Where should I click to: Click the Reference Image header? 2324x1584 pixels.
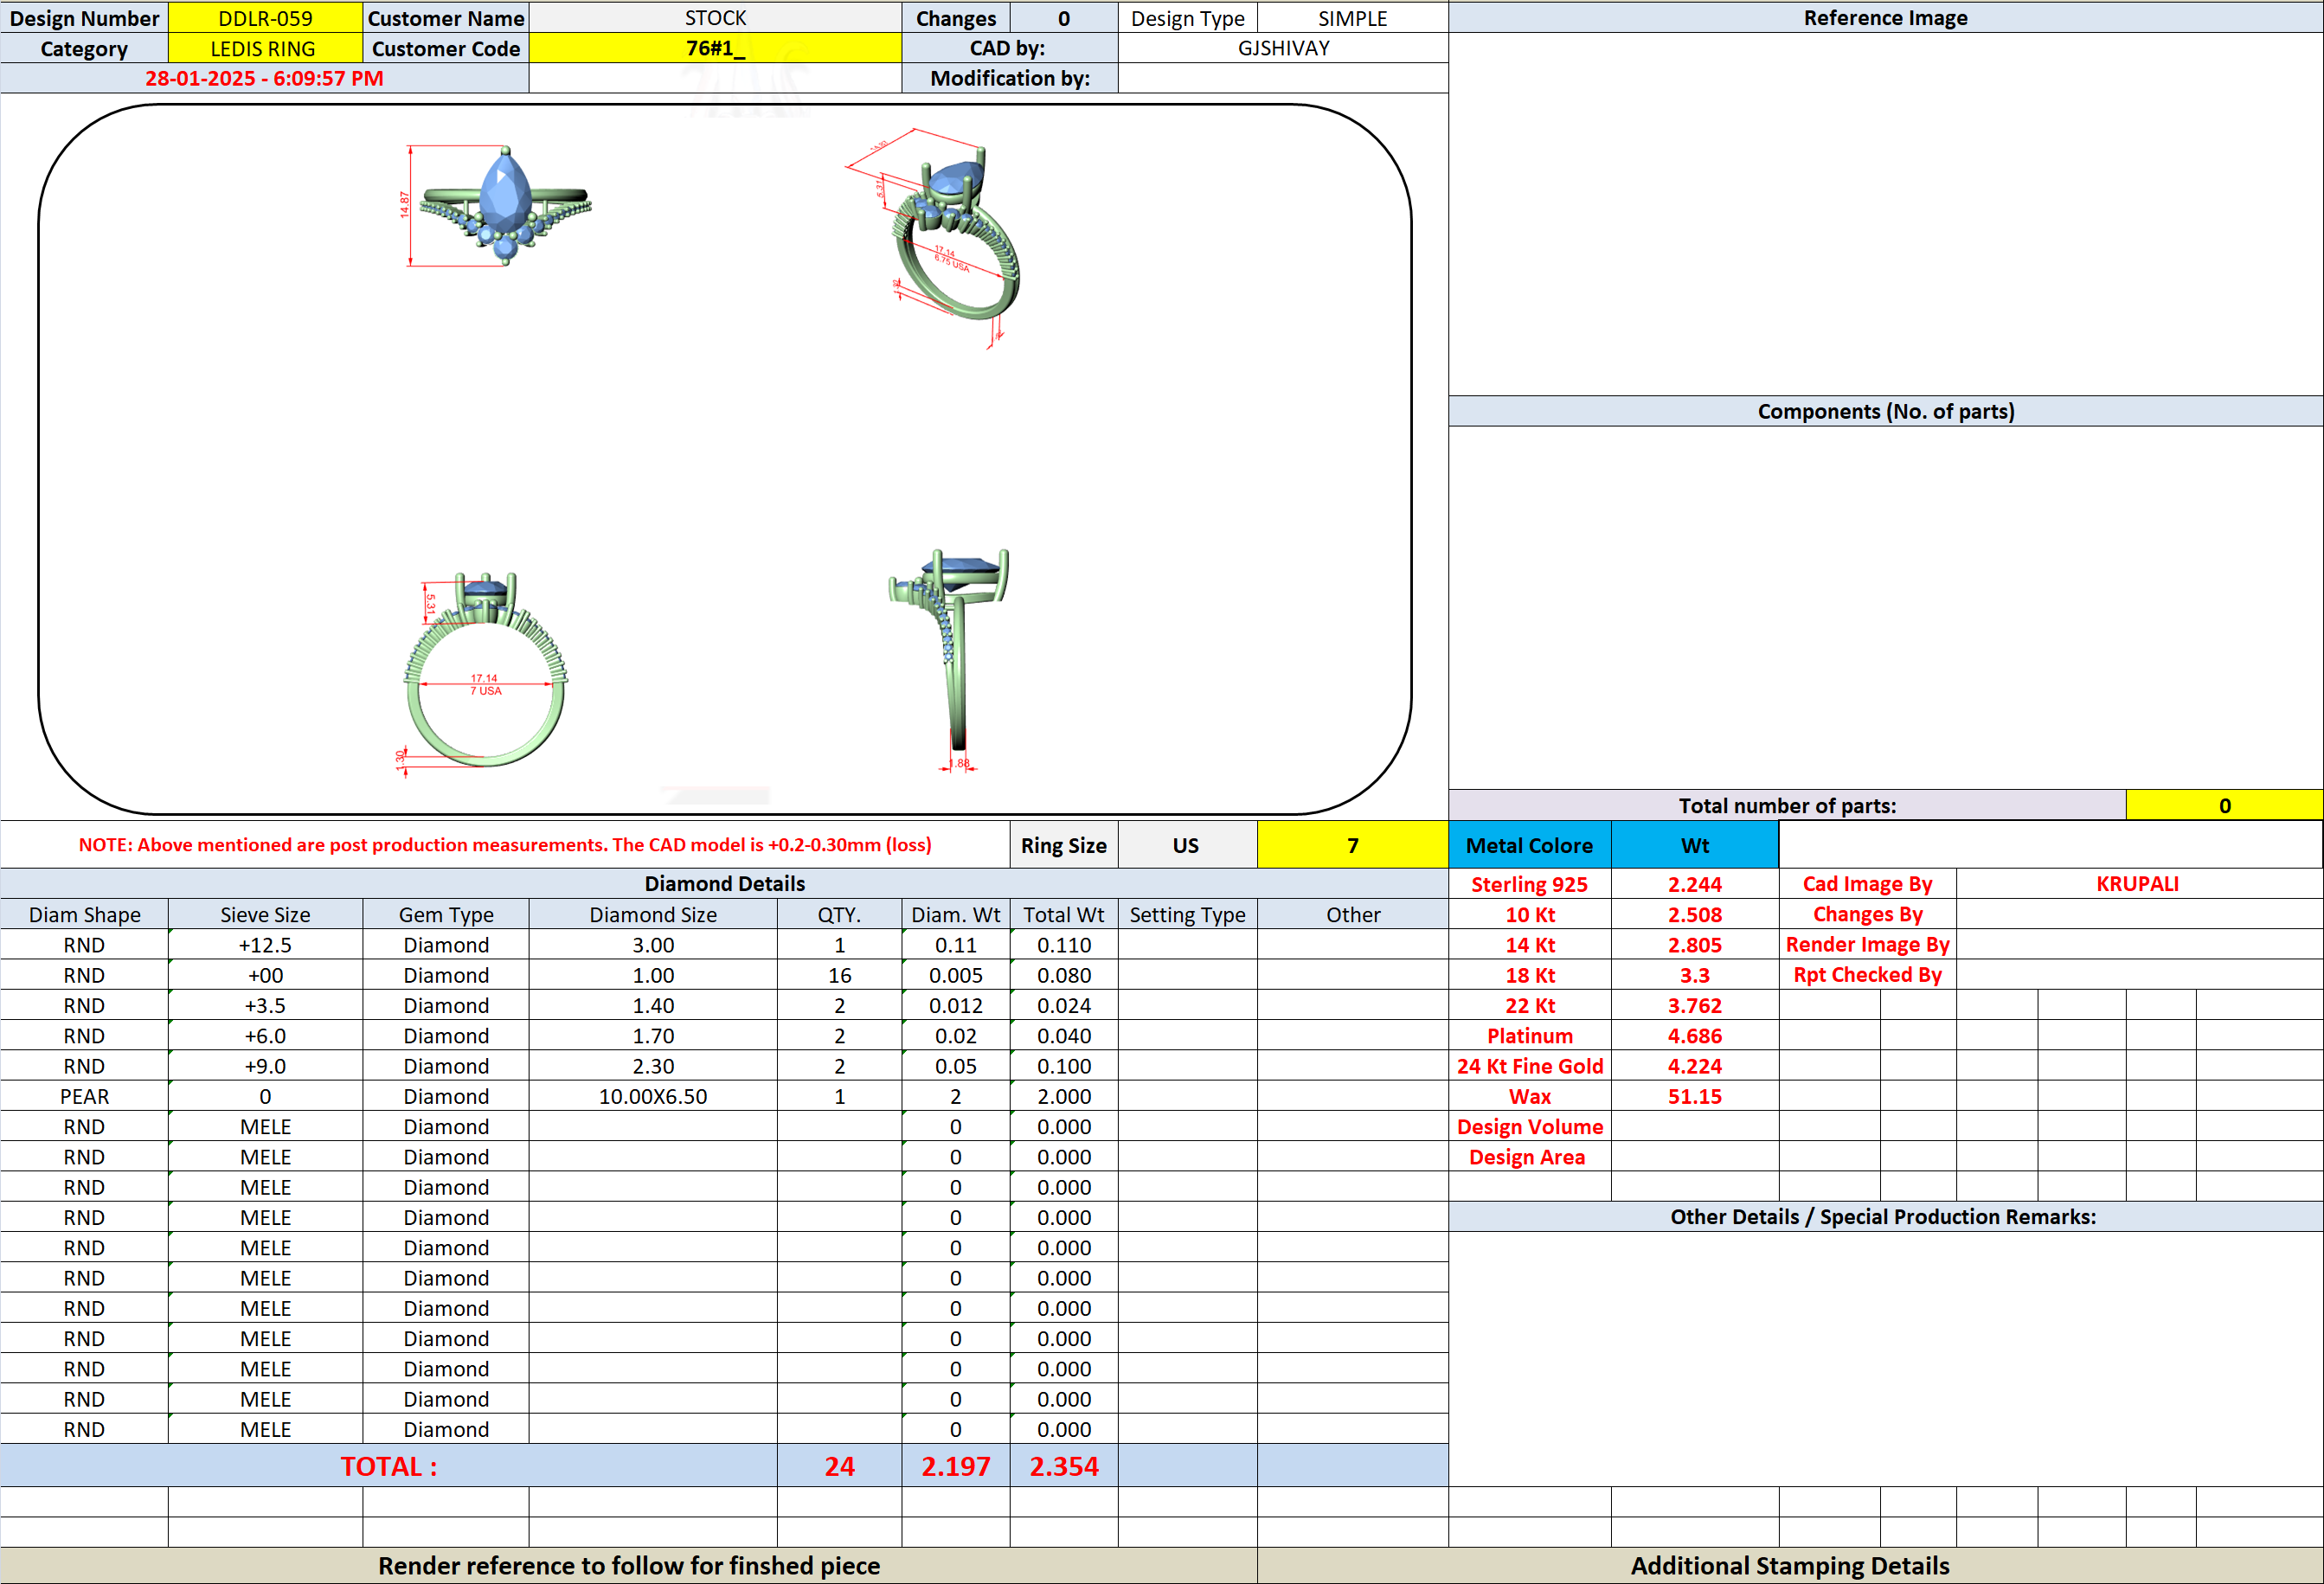point(1885,18)
